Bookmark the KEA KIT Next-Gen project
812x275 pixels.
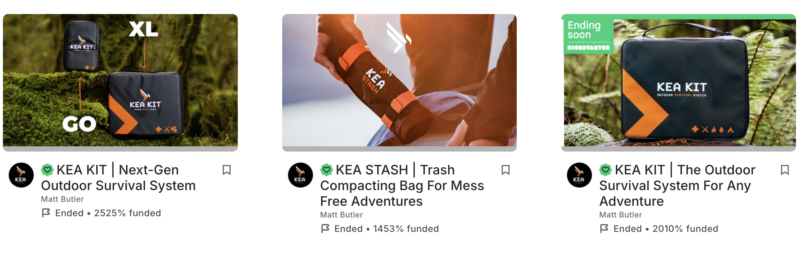(227, 170)
